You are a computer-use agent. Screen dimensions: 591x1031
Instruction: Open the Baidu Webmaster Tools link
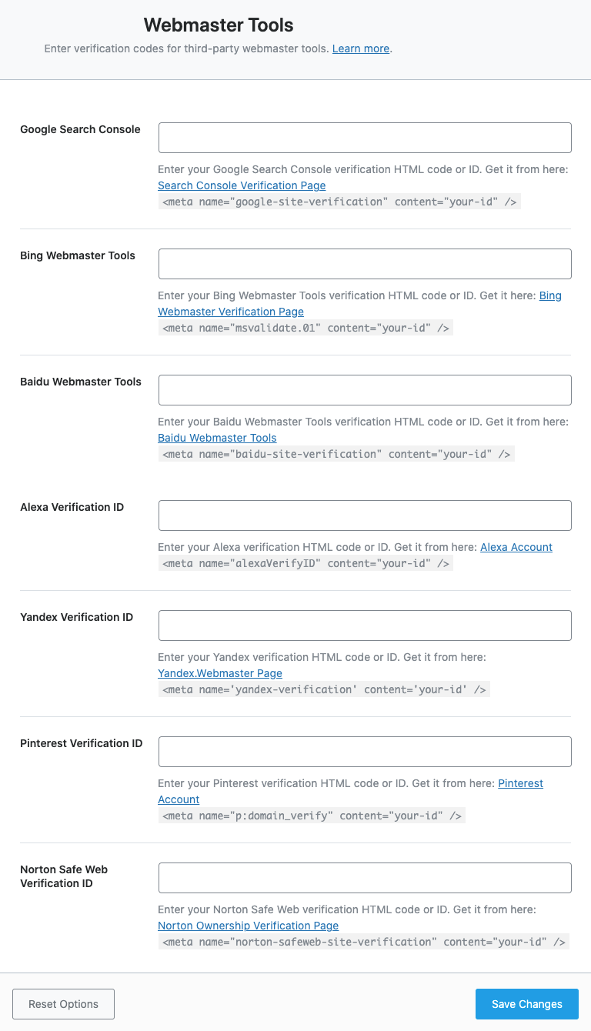(x=217, y=438)
